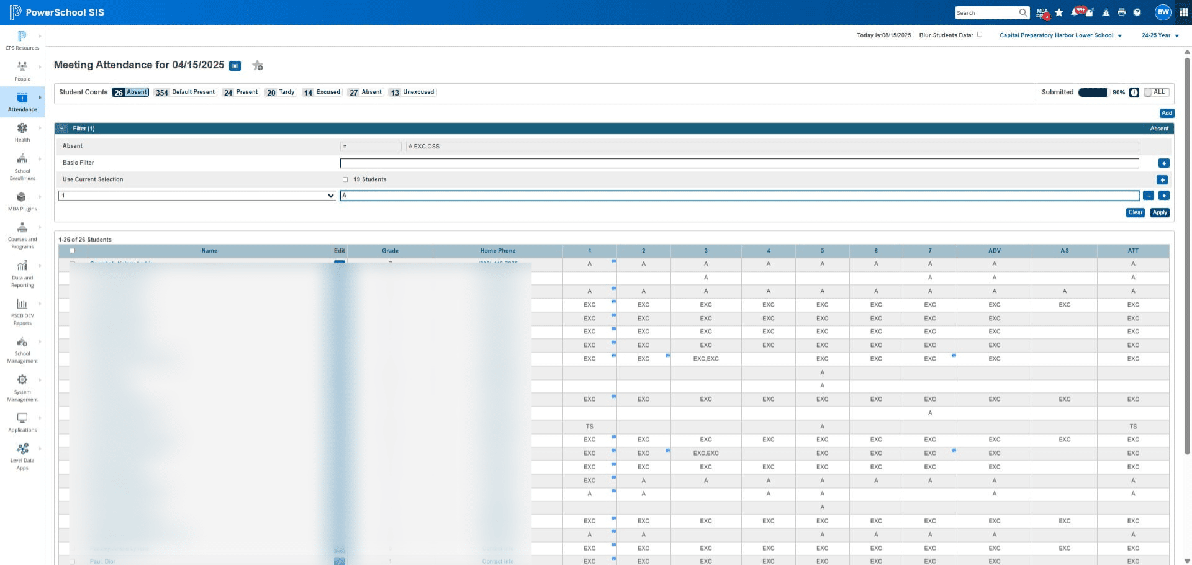Open the notifications bell

pos(1075,12)
